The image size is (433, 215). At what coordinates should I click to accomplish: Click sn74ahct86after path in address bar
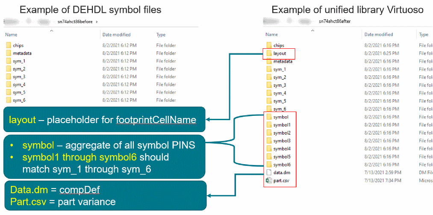[x=334, y=21]
